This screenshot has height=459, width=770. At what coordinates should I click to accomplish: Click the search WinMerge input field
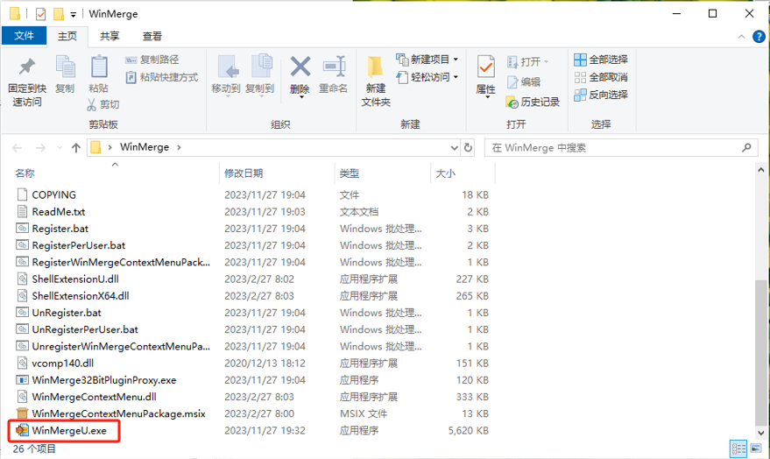[x=620, y=148]
